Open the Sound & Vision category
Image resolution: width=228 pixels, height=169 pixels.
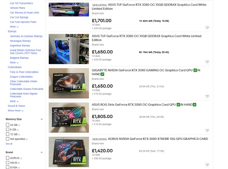click(x=16, y=106)
